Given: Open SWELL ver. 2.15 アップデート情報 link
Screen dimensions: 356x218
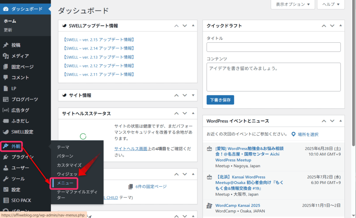Looking at the screenshot, I should (99, 40).
